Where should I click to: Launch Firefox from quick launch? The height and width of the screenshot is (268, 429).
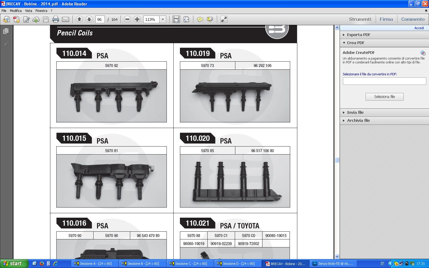pos(41,264)
